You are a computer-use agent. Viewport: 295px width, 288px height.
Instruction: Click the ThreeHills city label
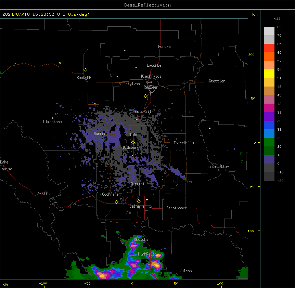[x=184, y=143]
